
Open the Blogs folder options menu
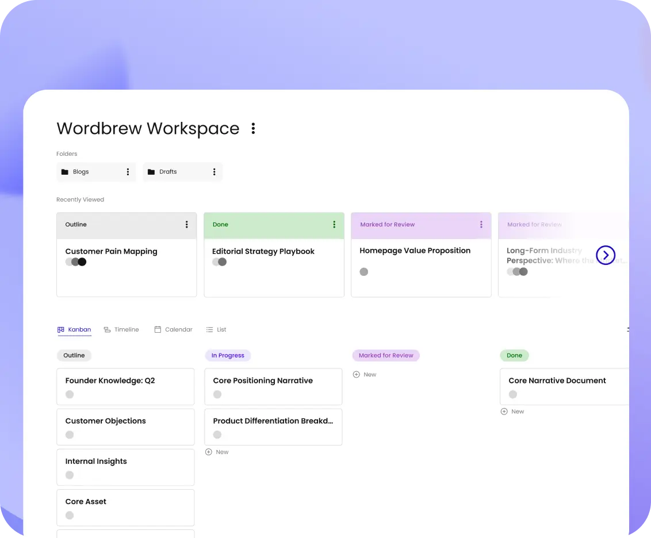tap(128, 172)
